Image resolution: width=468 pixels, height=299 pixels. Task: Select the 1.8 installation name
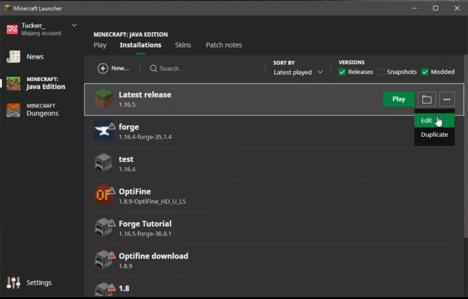pos(124,289)
